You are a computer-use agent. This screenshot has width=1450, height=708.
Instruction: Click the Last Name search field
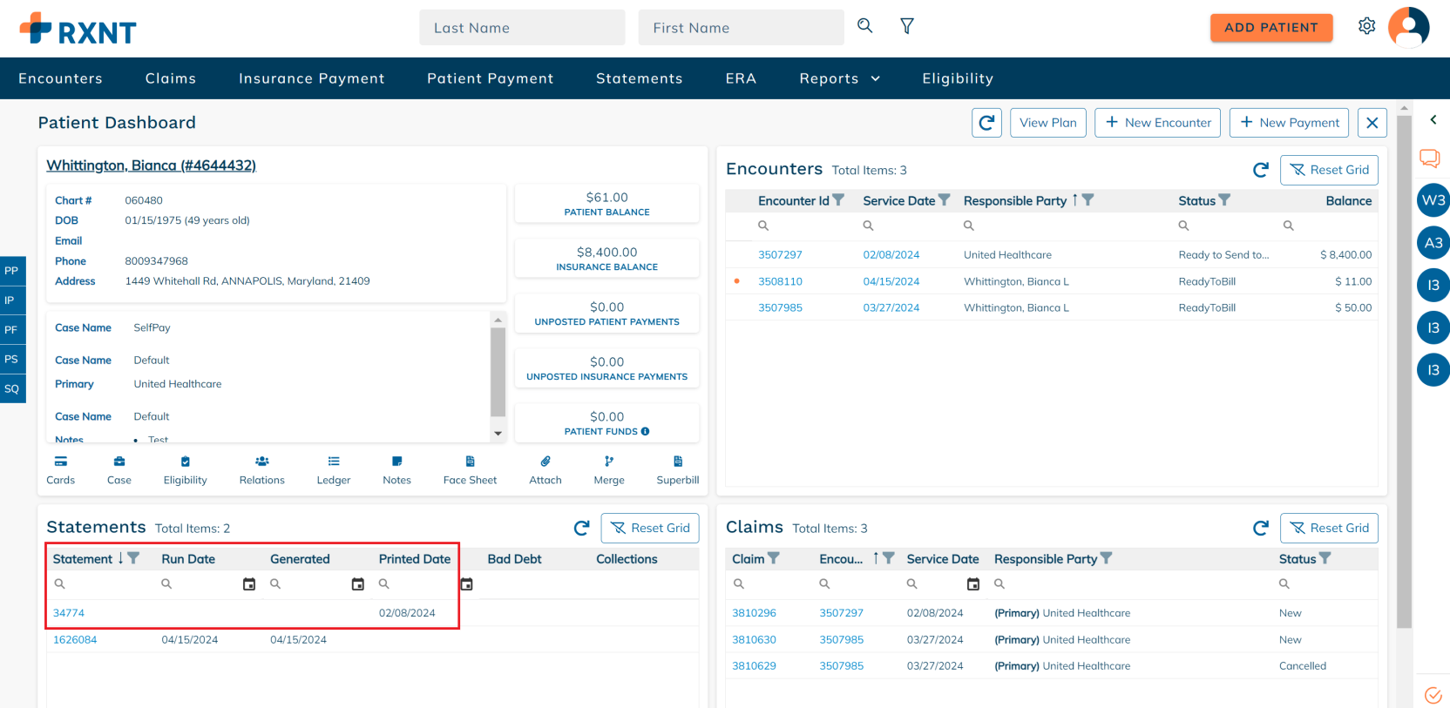(x=522, y=28)
